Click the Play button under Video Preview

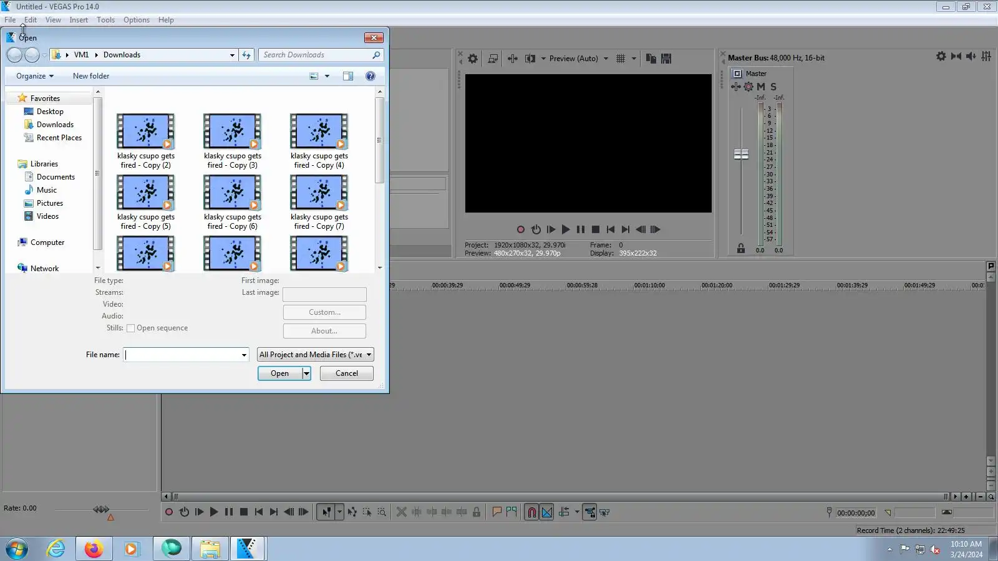(x=566, y=230)
